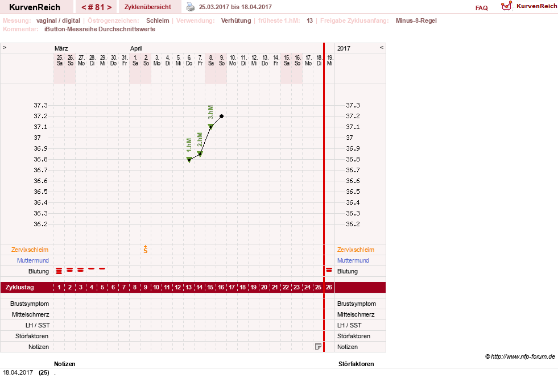
Task: Click the April month label
Action: 136,48
